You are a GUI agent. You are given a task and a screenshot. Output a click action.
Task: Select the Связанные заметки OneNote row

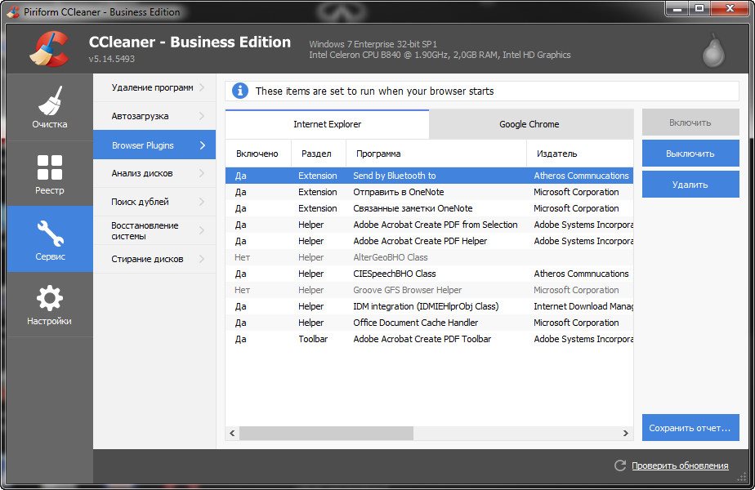[x=429, y=208]
